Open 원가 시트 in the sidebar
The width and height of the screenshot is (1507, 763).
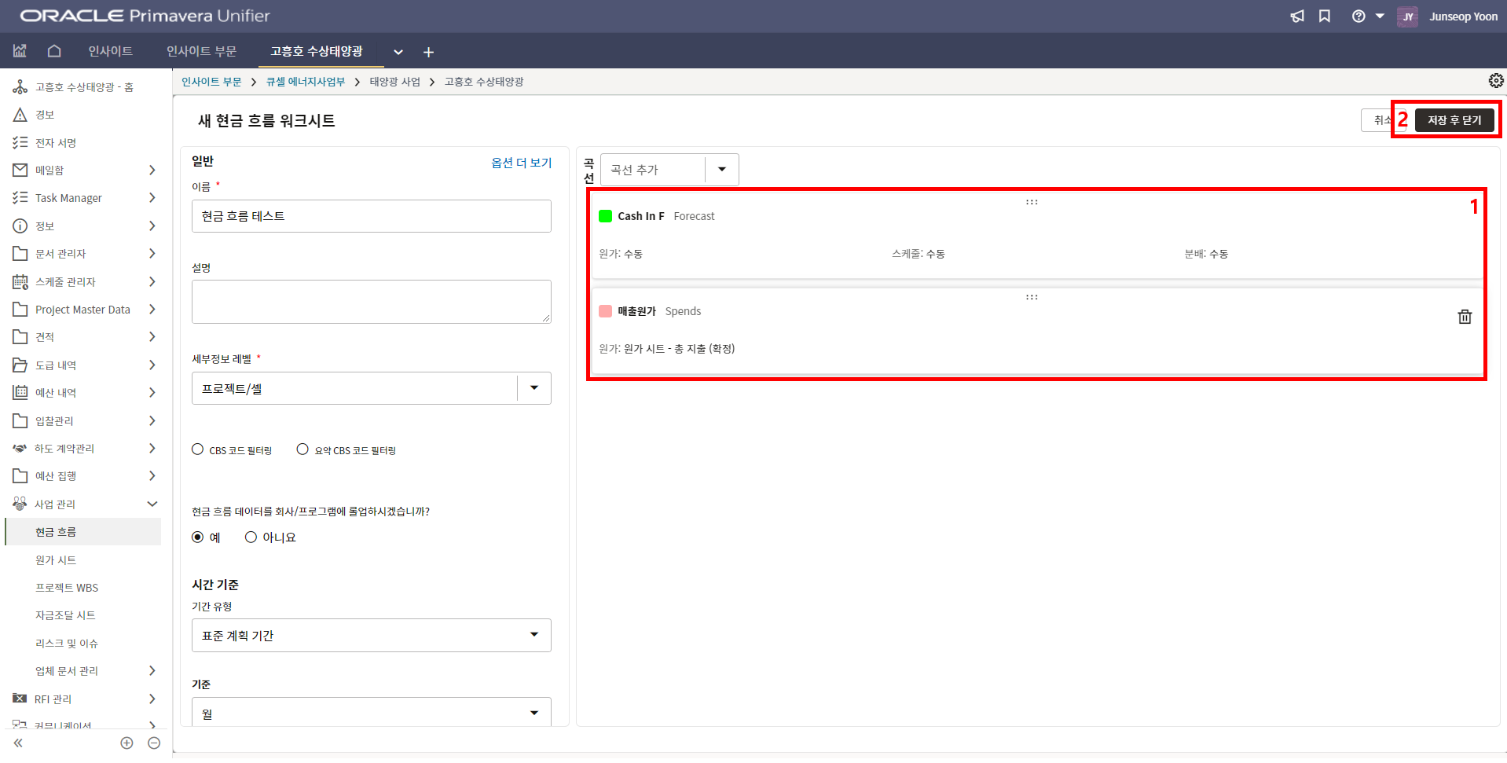tap(56, 560)
